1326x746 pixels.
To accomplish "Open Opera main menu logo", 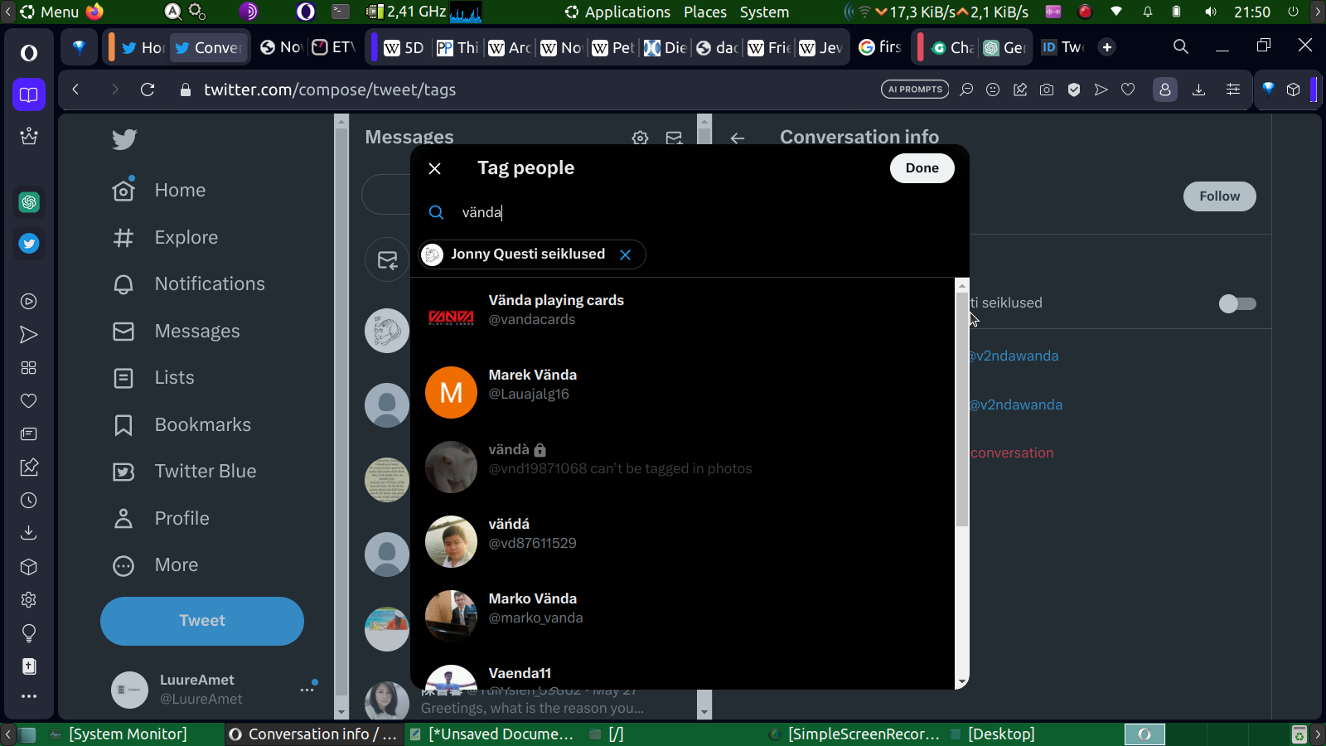I will 29,53.
